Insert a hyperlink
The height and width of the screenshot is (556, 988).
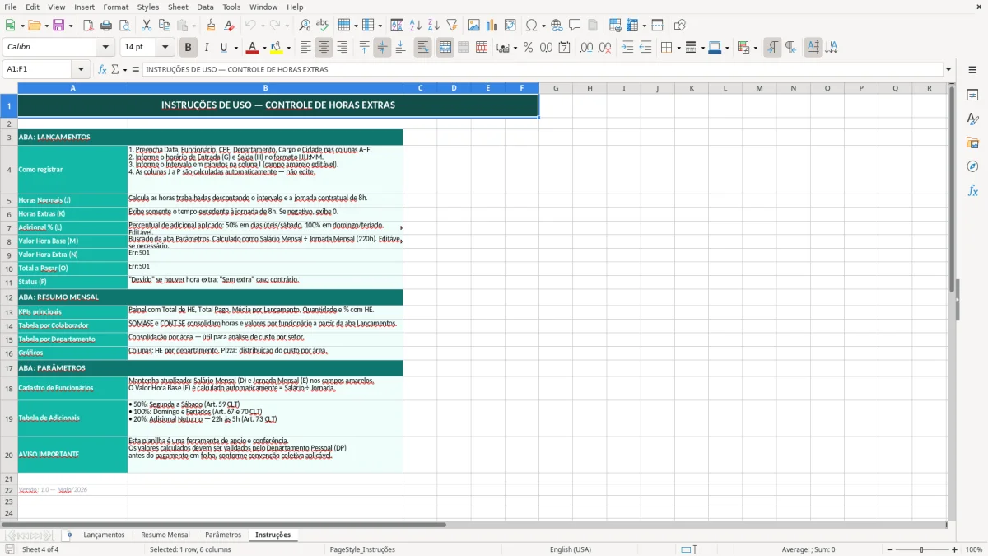[x=557, y=26]
